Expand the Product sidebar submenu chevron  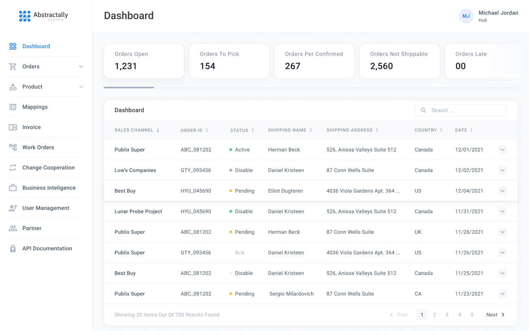tap(81, 87)
